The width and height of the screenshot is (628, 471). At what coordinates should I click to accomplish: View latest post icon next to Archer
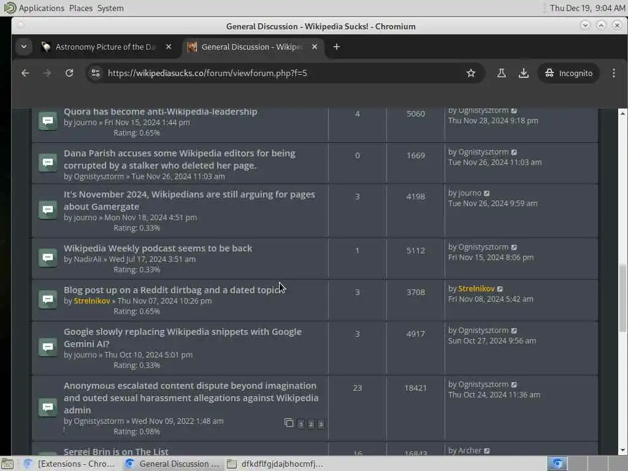[487, 451]
